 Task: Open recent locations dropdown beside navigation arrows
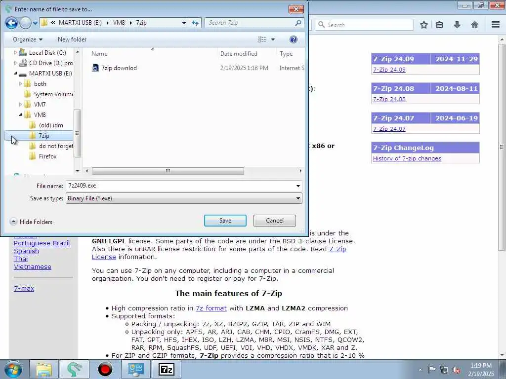pos(35,23)
